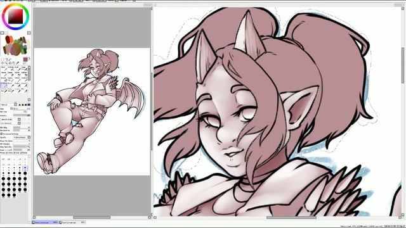Open the Quality dropdown
Viewport: 406px width, 228px height.
pos(22,137)
